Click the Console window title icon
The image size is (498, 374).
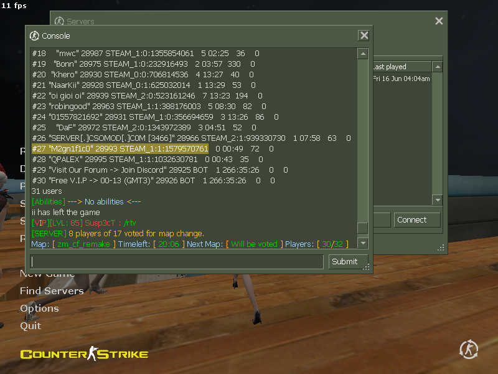(35, 36)
